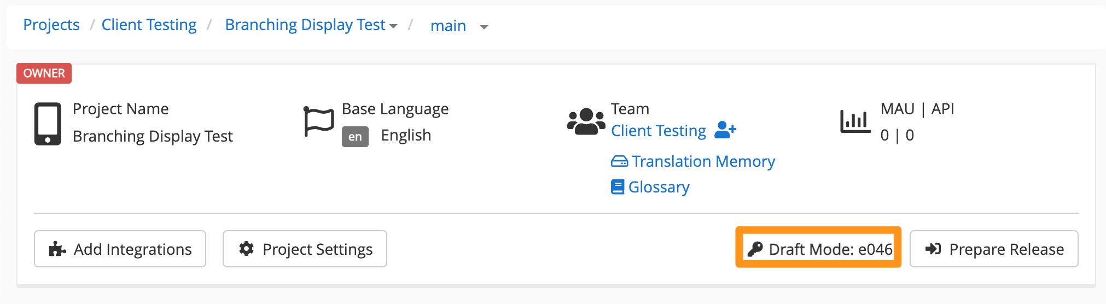The width and height of the screenshot is (1106, 304).
Task: Open the Client Testing team link
Action: [659, 131]
